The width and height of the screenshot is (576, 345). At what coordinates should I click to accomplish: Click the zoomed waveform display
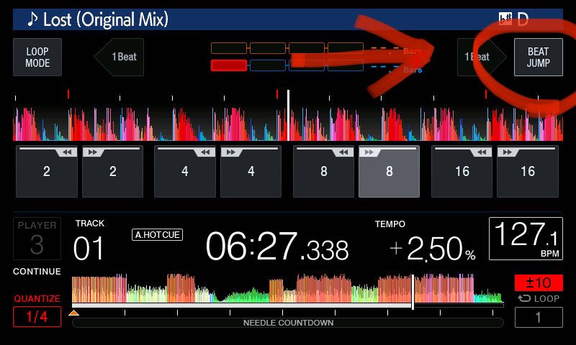tap(288, 123)
